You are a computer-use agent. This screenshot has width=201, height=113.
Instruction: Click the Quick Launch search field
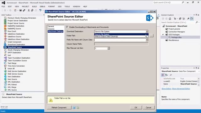coord(168,3)
